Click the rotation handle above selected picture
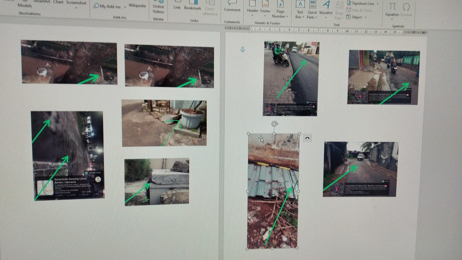Viewport: 462px width, 260px height. [274, 124]
